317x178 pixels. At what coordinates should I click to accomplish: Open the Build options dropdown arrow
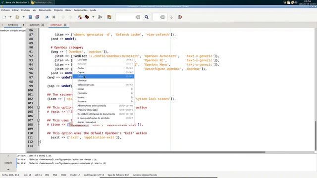(x=93, y=17)
